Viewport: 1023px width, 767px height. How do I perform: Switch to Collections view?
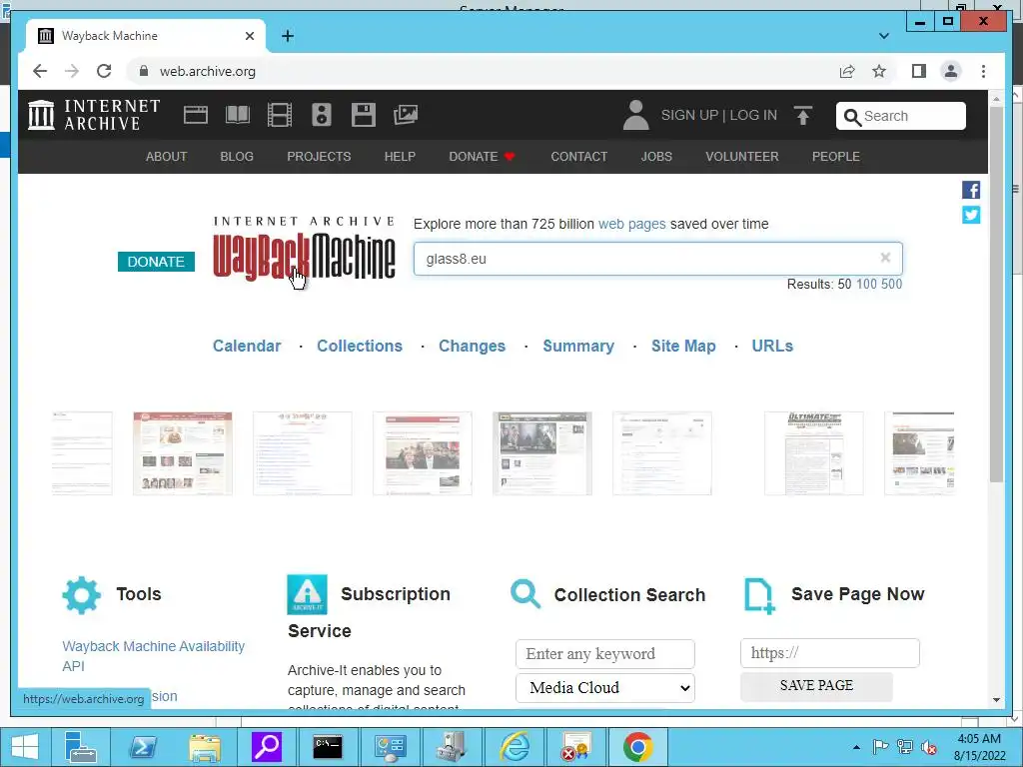[360, 346]
